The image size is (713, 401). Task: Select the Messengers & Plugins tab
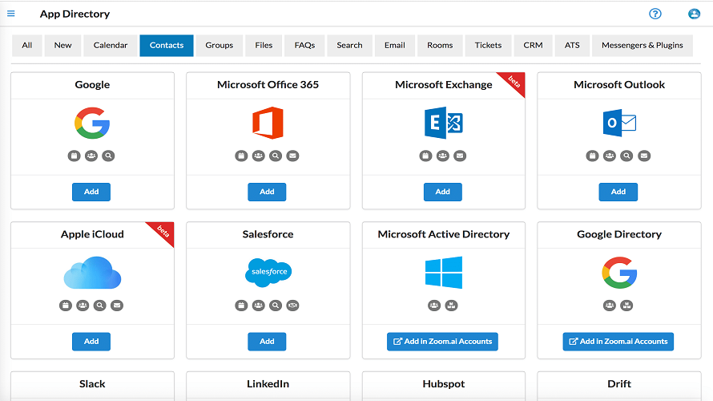[642, 46]
